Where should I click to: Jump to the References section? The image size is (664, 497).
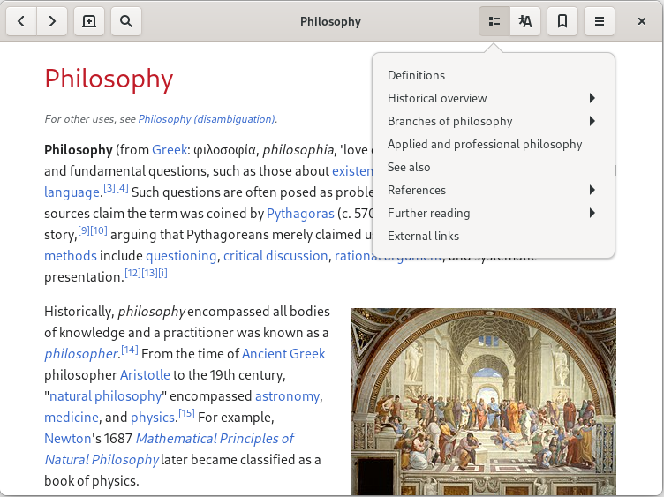pyautogui.click(x=417, y=190)
